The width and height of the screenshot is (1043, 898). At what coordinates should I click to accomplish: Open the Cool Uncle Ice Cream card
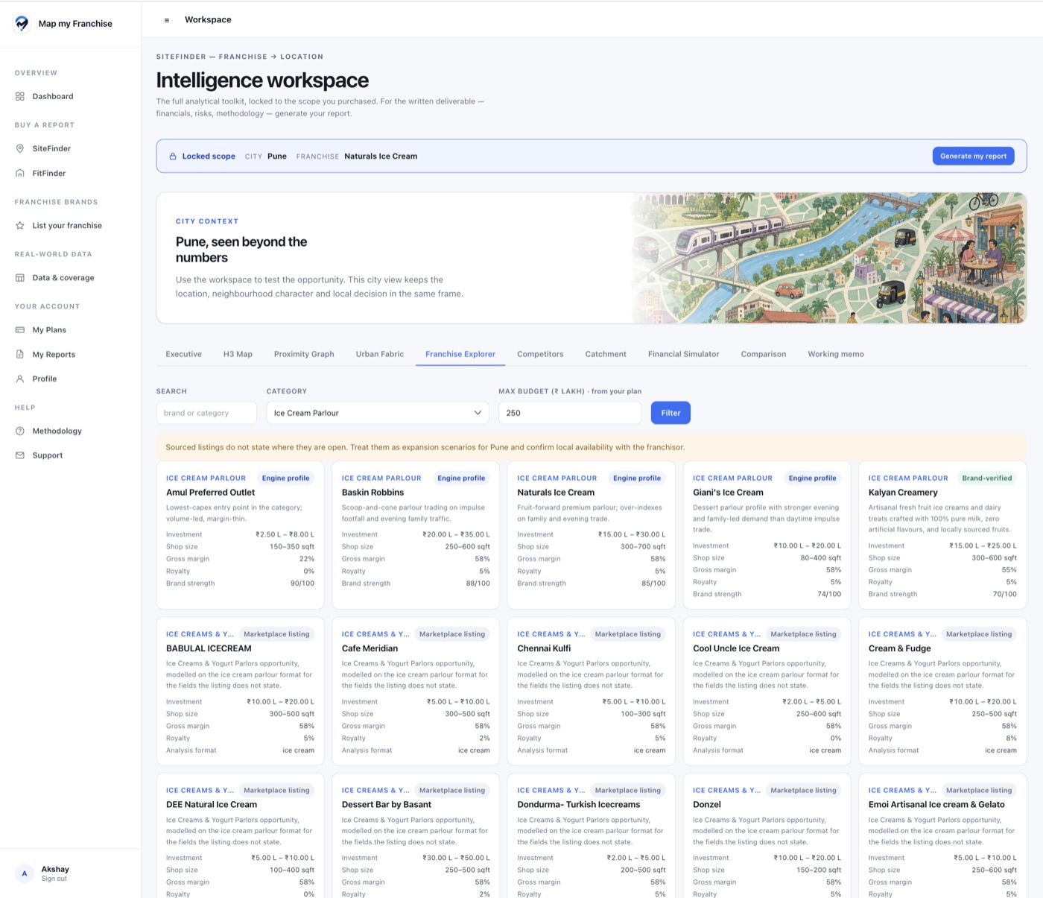click(x=767, y=692)
